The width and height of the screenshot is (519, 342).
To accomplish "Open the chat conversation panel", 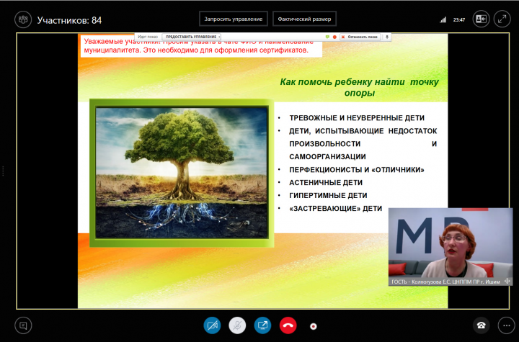I will [x=23, y=325].
